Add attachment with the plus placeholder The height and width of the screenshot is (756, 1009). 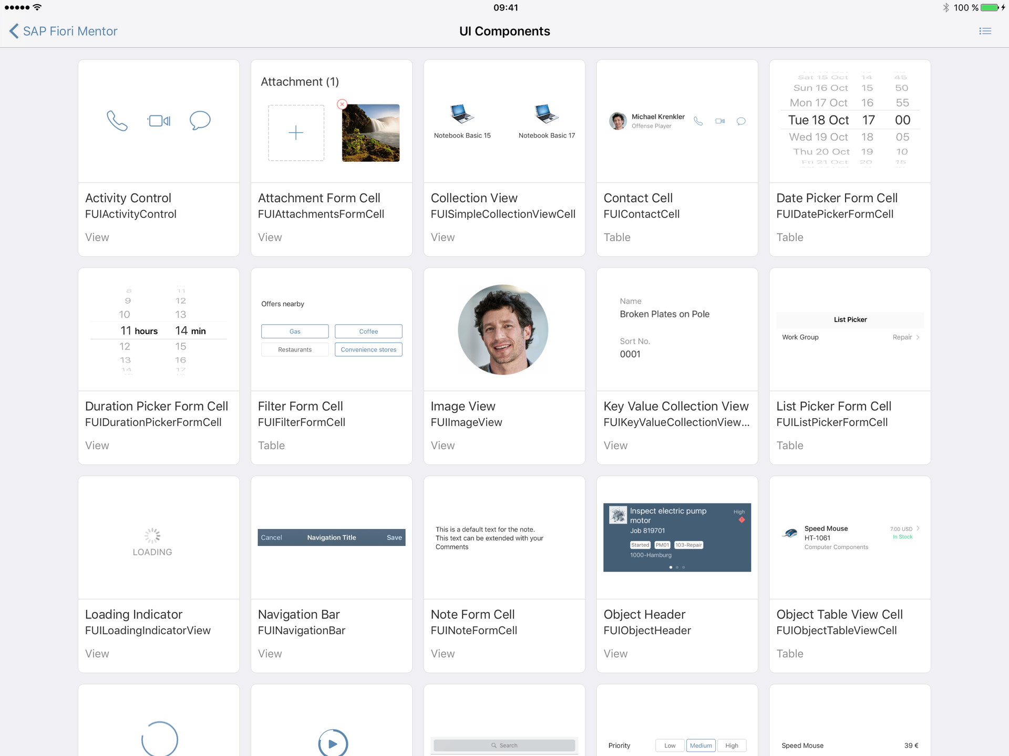(296, 132)
